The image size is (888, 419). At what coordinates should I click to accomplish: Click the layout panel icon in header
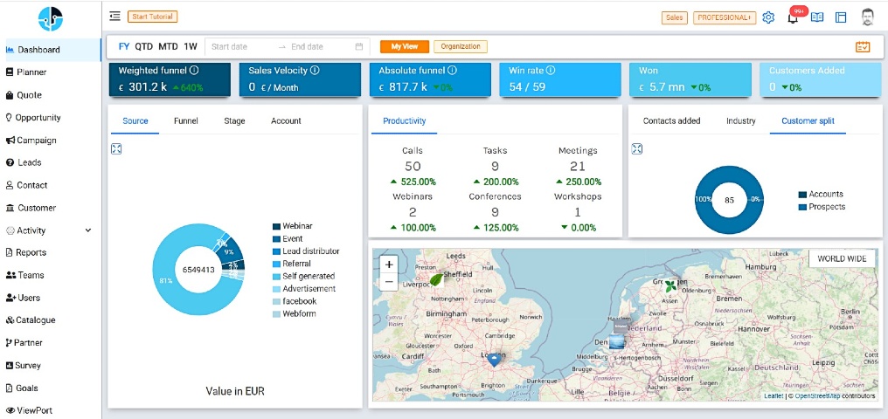(x=841, y=17)
